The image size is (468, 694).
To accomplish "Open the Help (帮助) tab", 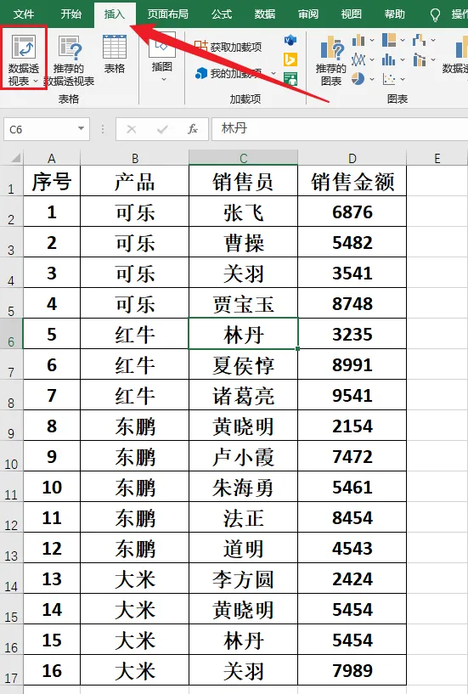I will [394, 14].
